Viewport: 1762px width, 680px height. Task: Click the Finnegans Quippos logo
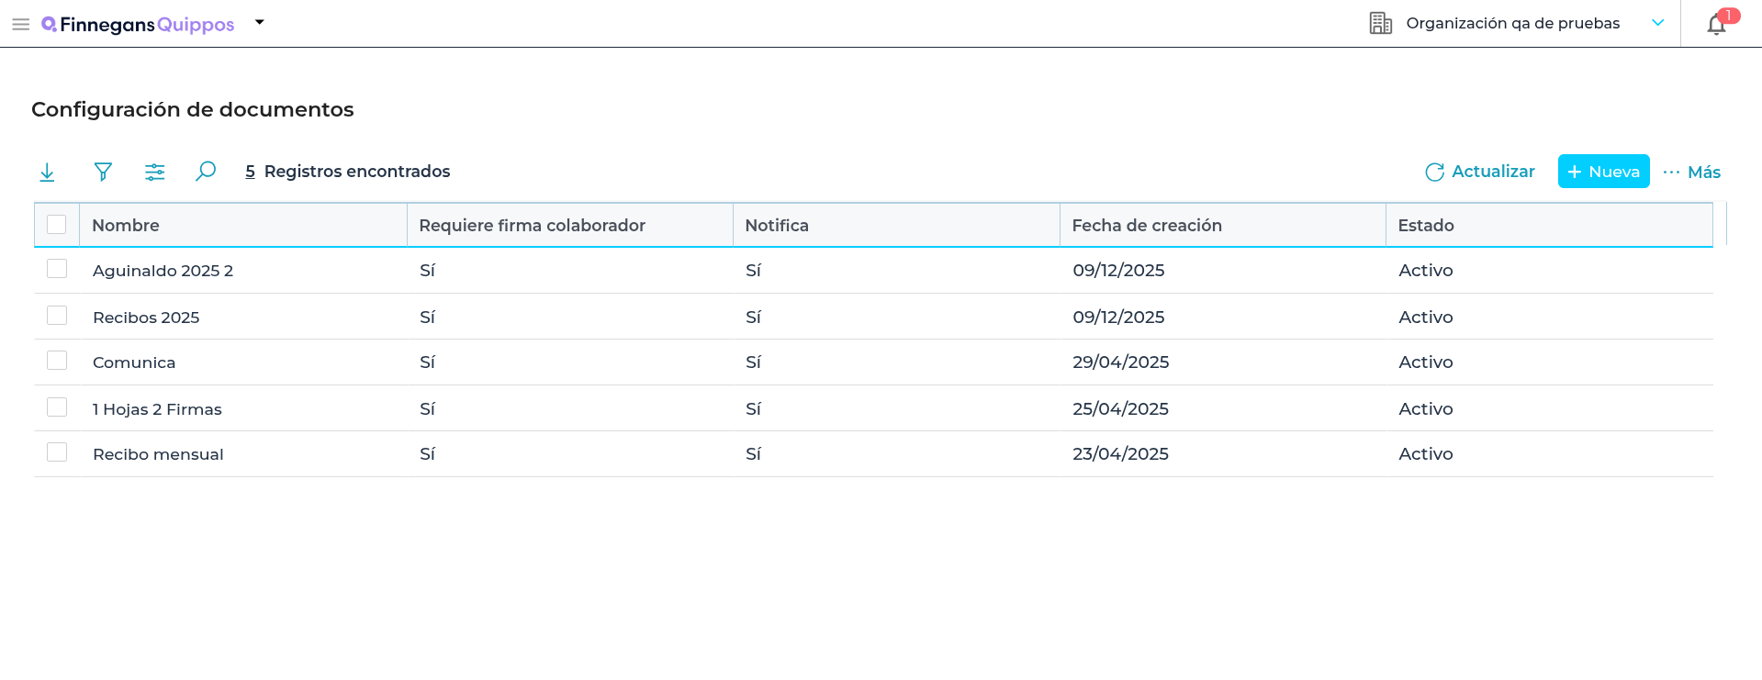point(139,25)
